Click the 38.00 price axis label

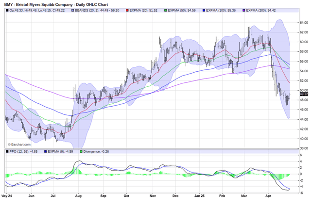click(304, 148)
